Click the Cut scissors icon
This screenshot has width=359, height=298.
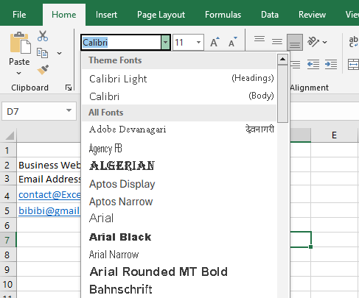tap(43, 36)
